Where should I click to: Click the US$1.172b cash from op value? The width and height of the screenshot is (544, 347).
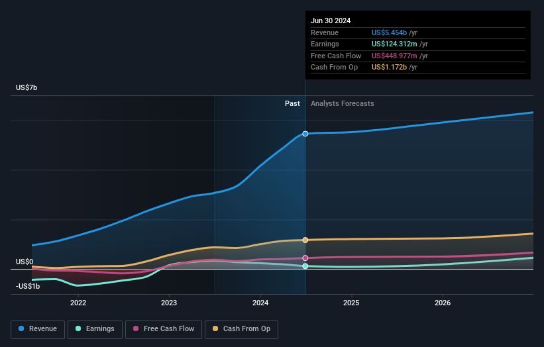(x=389, y=68)
